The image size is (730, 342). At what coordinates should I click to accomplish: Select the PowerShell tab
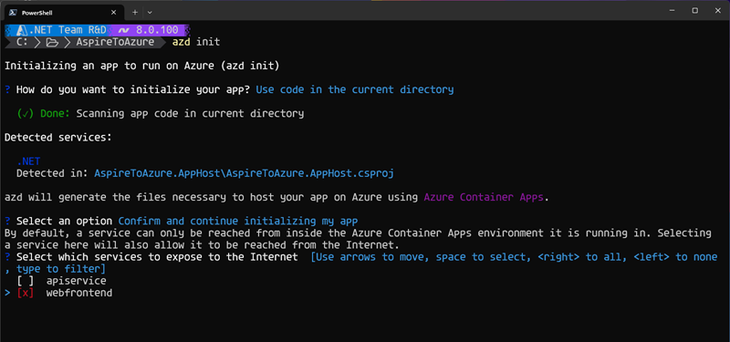(64, 12)
